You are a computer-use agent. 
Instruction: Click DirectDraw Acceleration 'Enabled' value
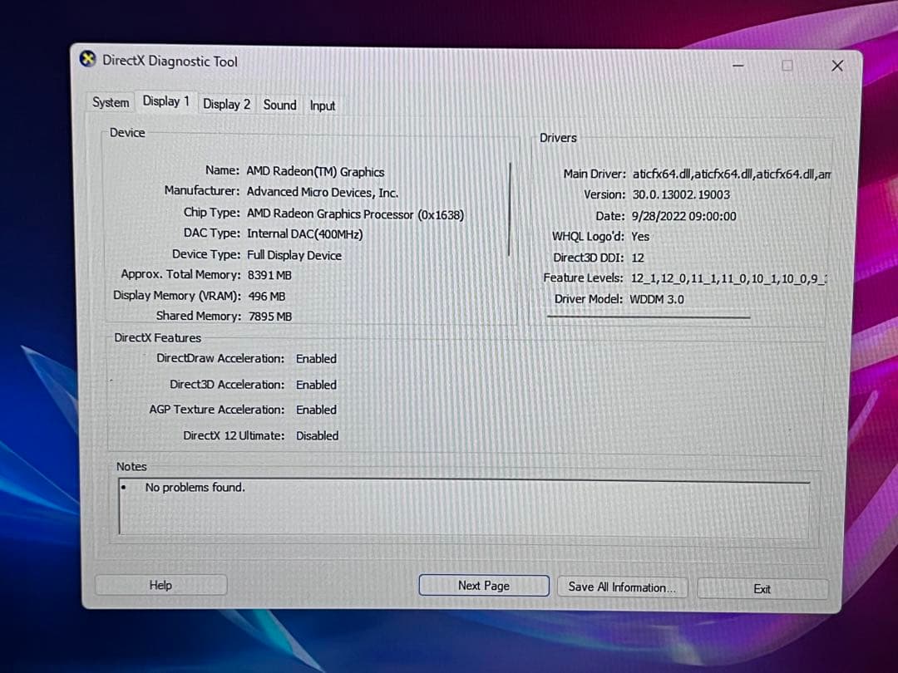click(x=316, y=359)
